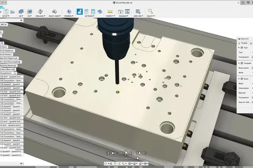Click the folder icon in Setup group

pyautogui.click(x=12, y=12)
